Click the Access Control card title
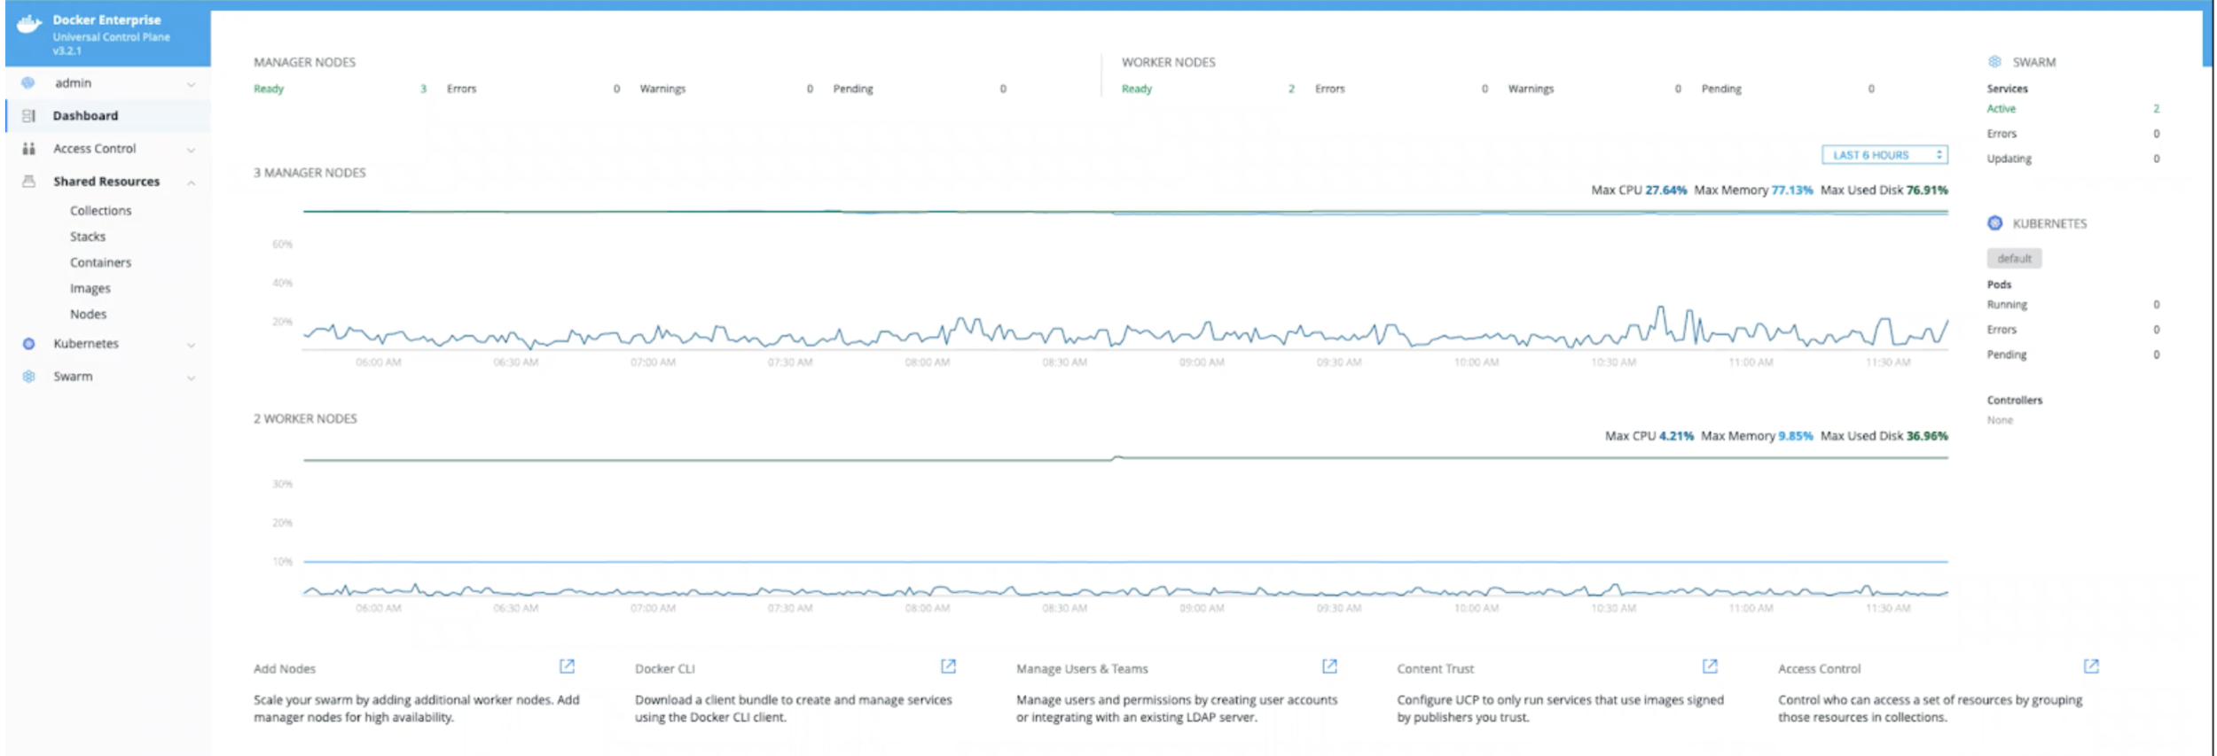The height and width of the screenshot is (756, 2217). point(1819,668)
